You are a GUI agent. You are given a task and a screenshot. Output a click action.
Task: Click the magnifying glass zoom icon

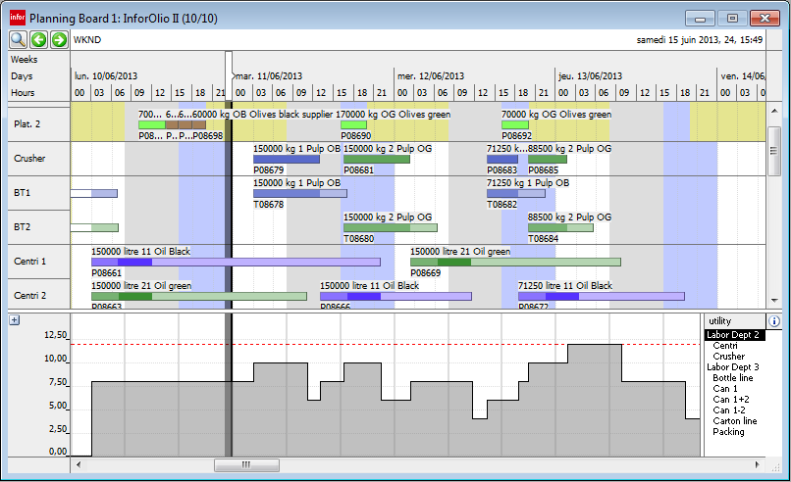[x=19, y=40]
